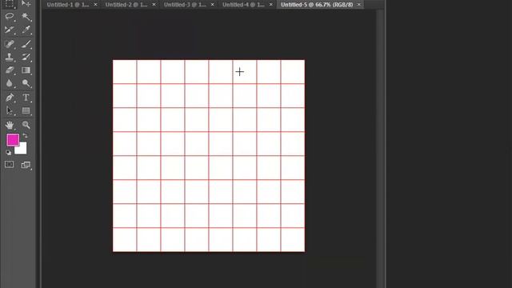Close the Untitled-5 document tab
512x288 pixels.
(x=359, y=5)
